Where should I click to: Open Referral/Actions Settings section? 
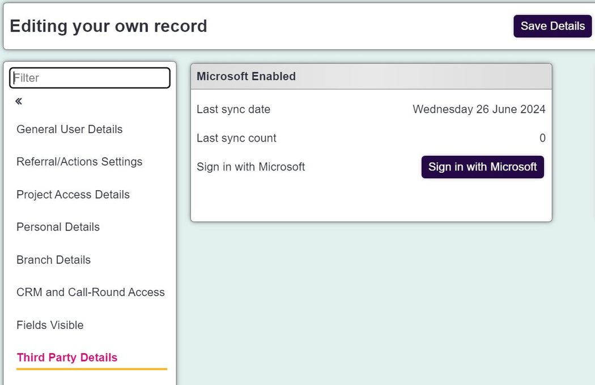(x=79, y=161)
